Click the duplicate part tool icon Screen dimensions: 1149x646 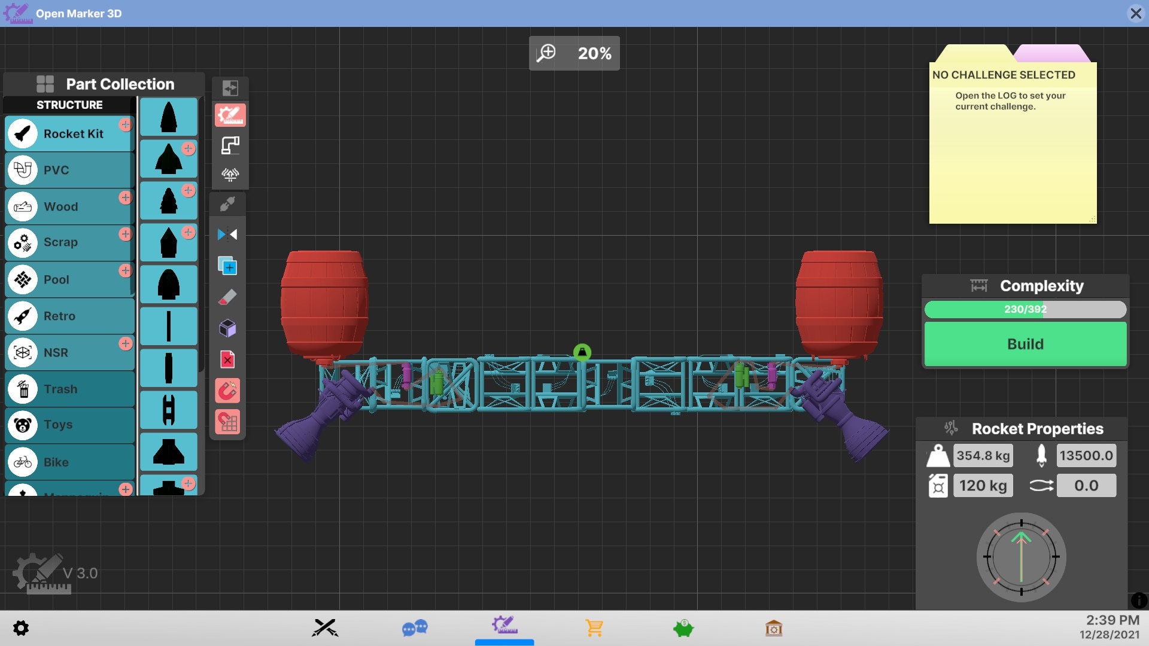(227, 266)
